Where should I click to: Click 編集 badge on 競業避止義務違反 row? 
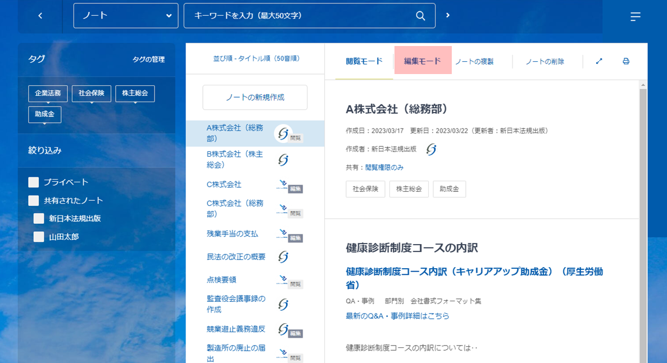click(x=295, y=333)
